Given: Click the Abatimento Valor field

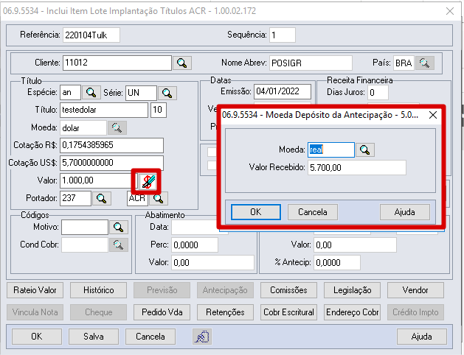Looking at the screenshot, I should 212,262.
